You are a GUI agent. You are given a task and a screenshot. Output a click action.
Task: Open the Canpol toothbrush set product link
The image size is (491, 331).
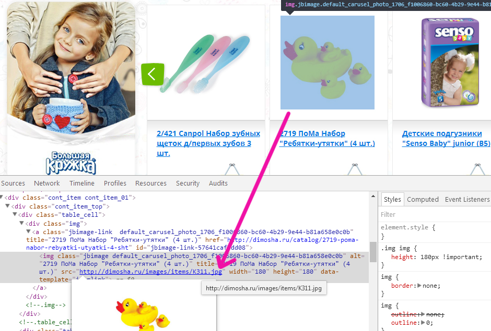coord(208,143)
